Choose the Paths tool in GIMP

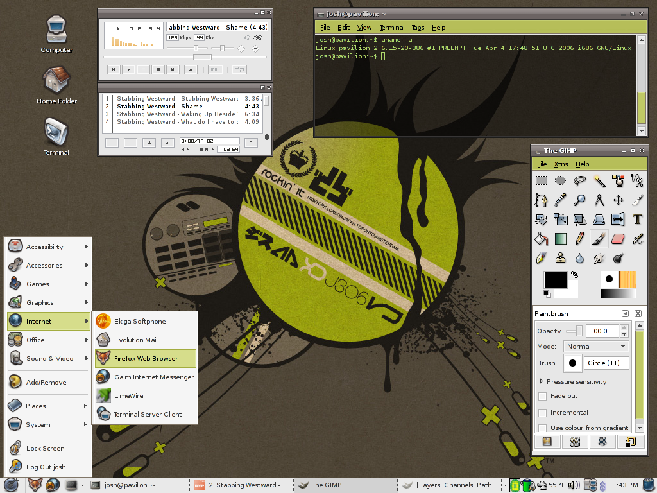[541, 200]
